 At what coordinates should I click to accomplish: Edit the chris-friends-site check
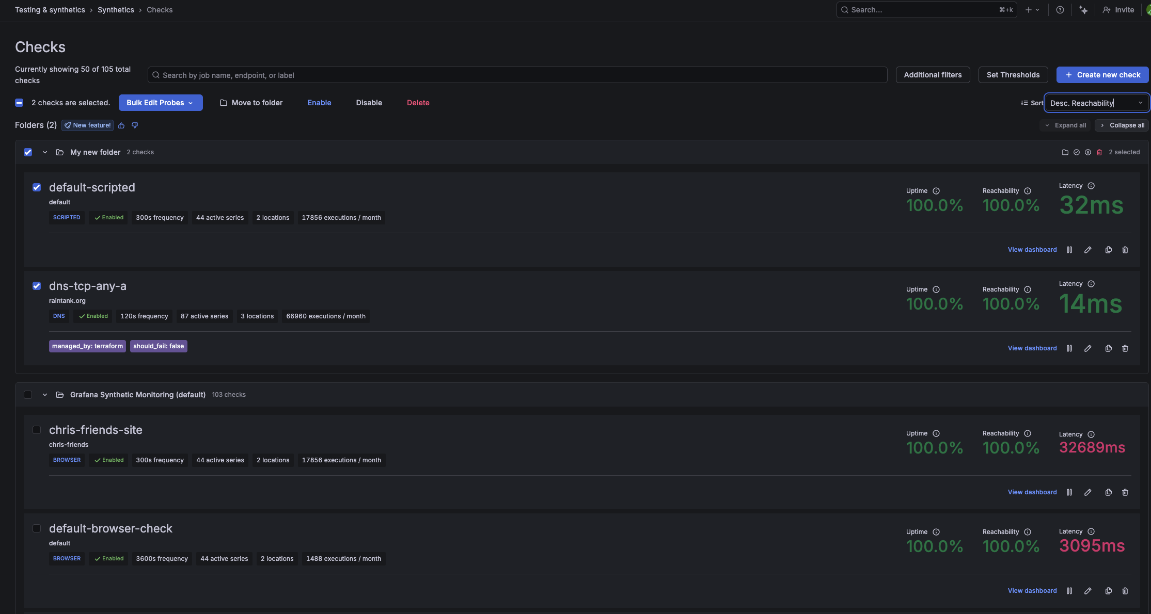(1088, 492)
